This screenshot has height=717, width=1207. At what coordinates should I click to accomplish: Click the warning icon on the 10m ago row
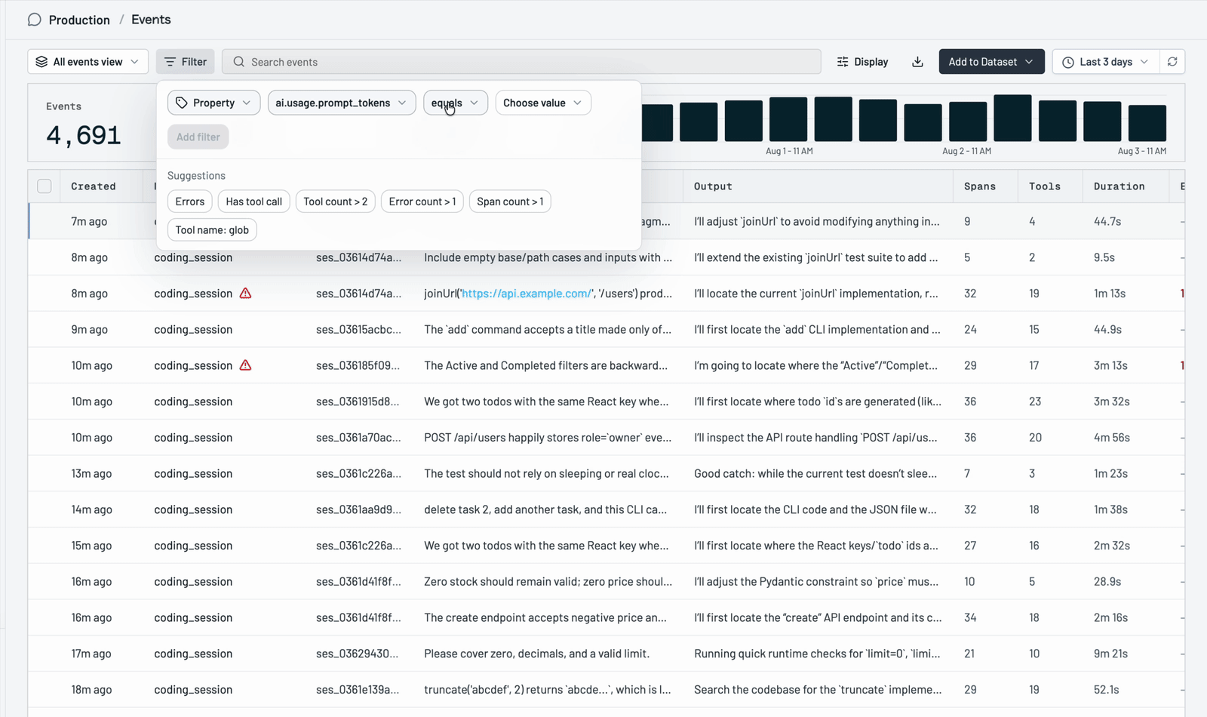pos(245,365)
